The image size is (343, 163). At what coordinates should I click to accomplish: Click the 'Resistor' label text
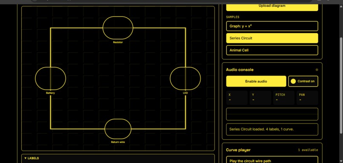118,42
